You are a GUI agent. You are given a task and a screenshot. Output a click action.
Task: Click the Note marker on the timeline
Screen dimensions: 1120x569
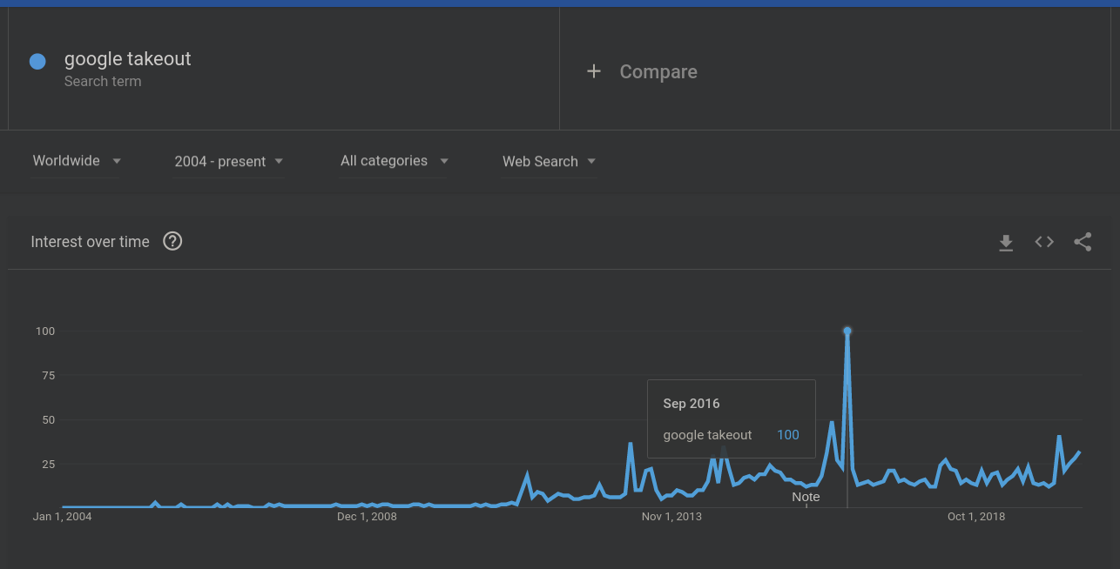click(806, 497)
